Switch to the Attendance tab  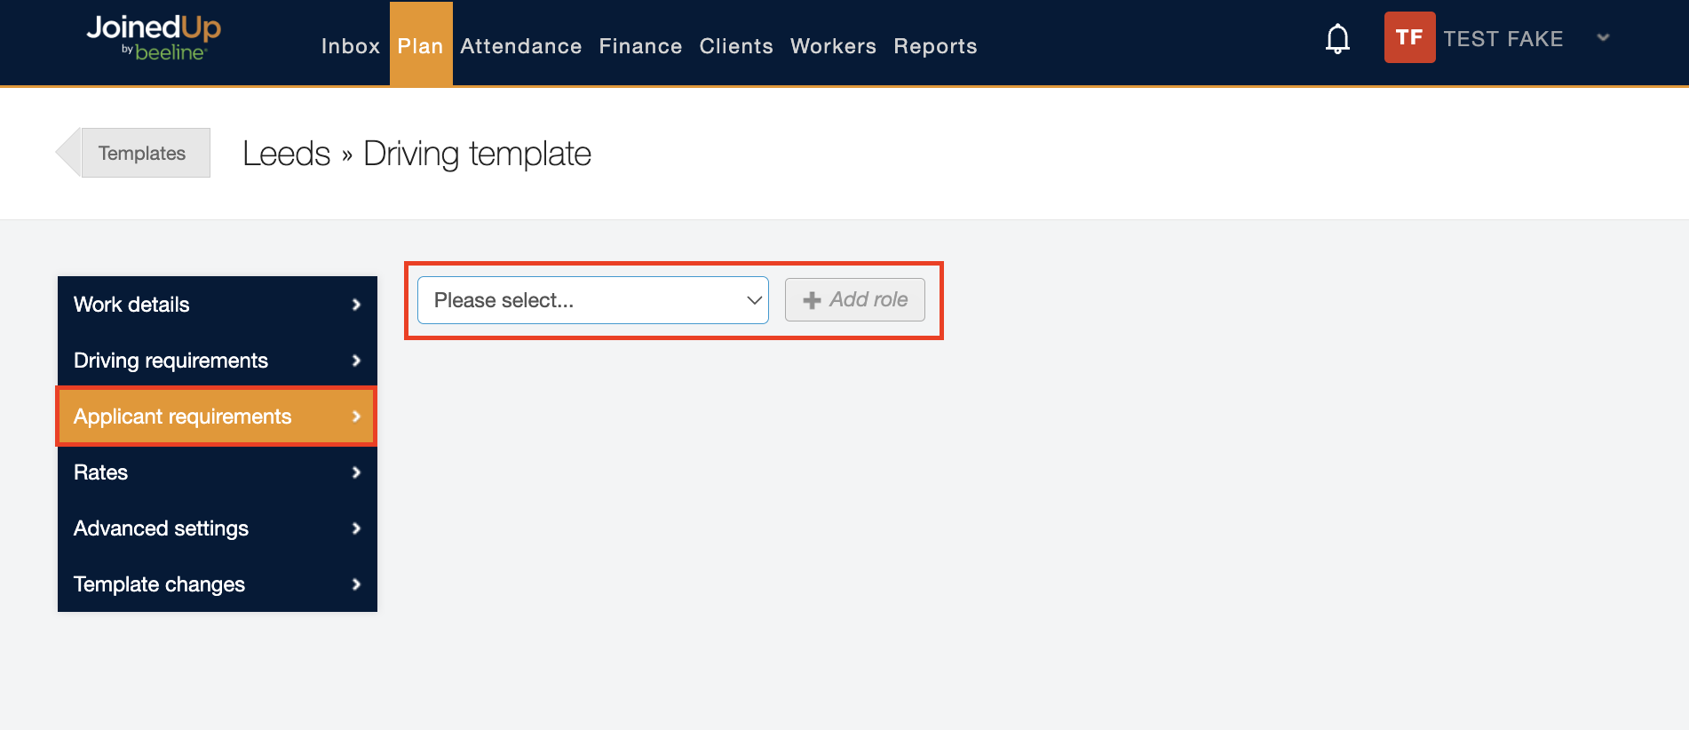point(520,46)
